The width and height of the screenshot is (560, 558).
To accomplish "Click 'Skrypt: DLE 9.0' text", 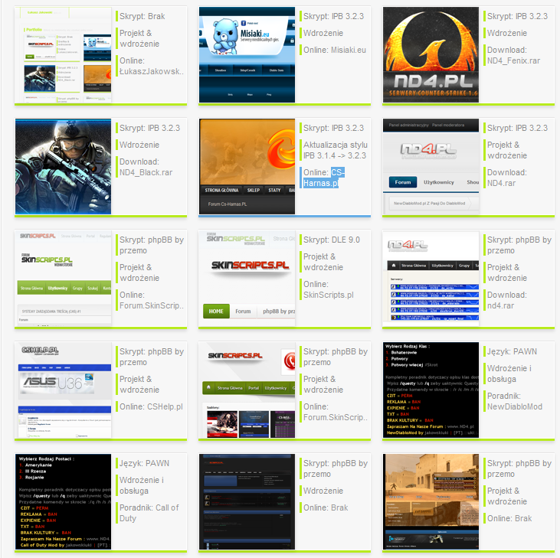I will pyautogui.click(x=332, y=240).
